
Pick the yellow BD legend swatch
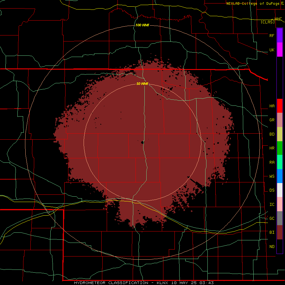pyautogui.click(x=280, y=134)
